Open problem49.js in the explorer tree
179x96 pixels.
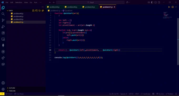pos(26,16)
